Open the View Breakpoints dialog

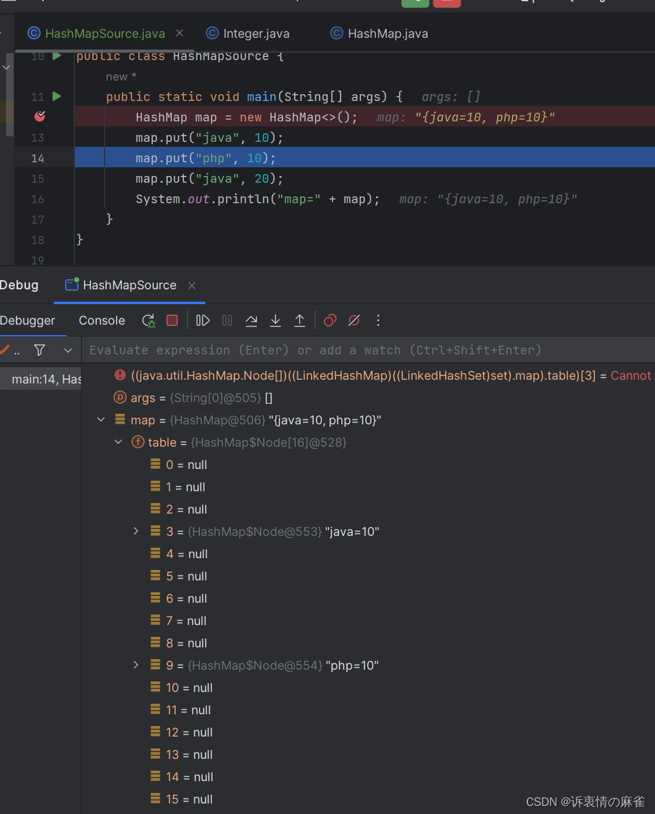pos(330,320)
